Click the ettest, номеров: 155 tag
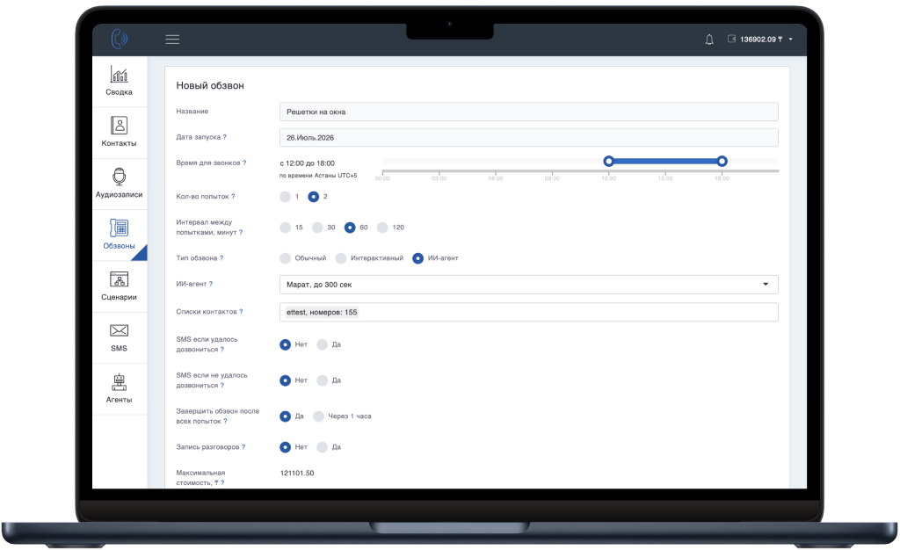900x550 pixels. point(322,313)
